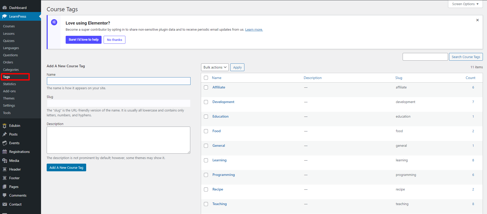Click the Media icon in sidebar
The image size is (487, 214).
point(5,161)
